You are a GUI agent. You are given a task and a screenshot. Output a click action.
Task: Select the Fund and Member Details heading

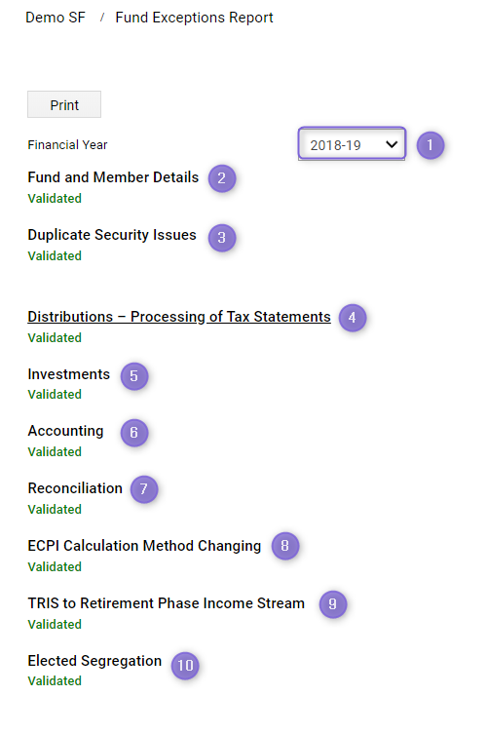[x=113, y=177]
